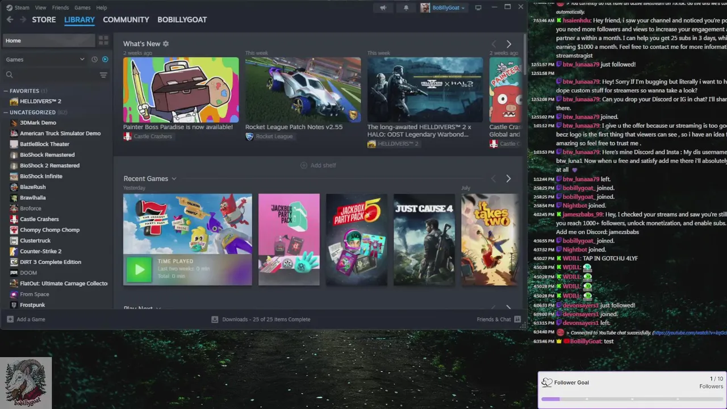
Task: Open the BOBILLYGOAT profile tab
Action: tap(182, 19)
